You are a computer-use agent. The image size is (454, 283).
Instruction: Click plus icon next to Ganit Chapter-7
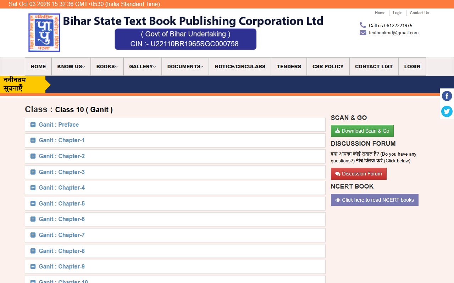tap(33, 235)
